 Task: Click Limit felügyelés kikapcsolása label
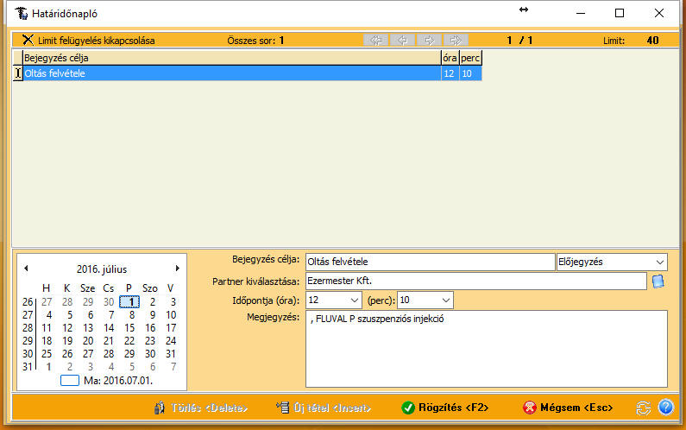(x=97, y=41)
